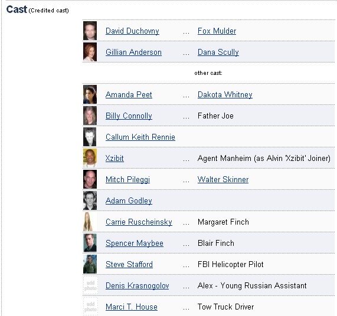Open David Duchovny's headshot photo
337x316 pixels.
tap(90, 31)
